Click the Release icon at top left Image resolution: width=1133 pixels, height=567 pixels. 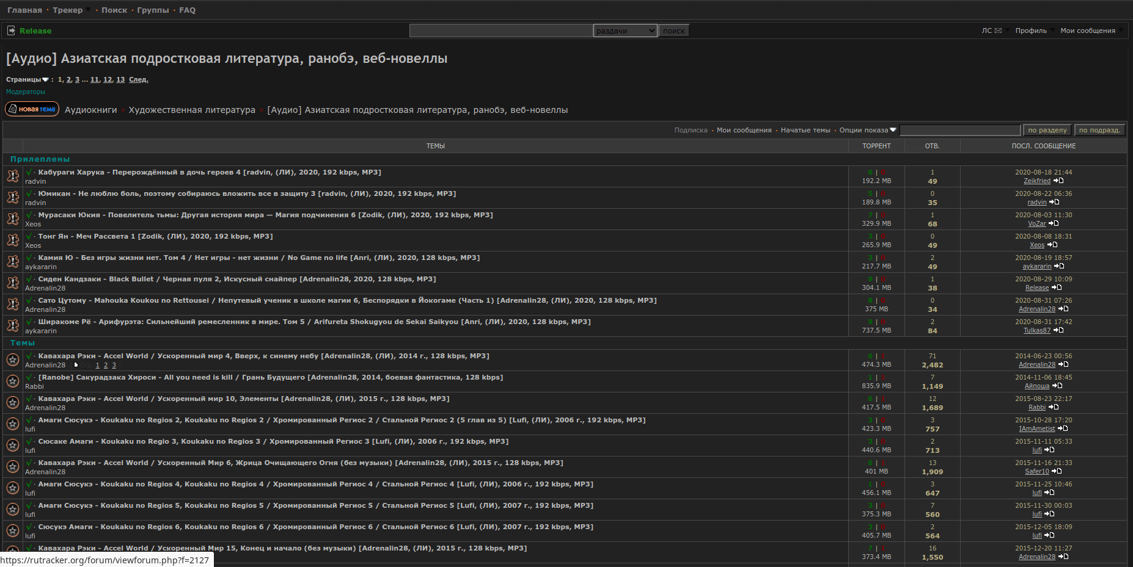pos(12,29)
